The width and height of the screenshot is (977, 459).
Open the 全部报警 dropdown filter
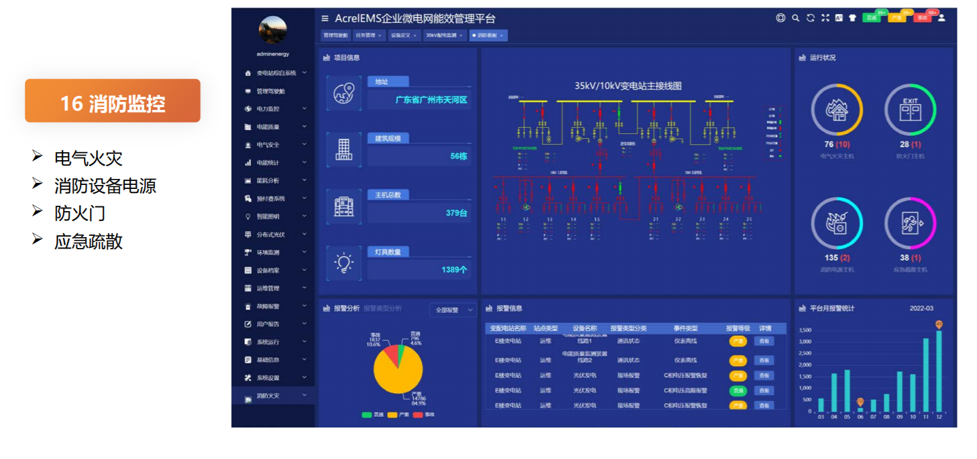pos(453,310)
